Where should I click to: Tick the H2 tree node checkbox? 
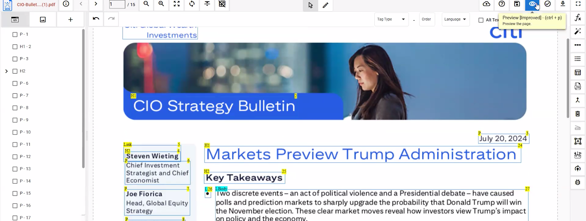[15, 71]
